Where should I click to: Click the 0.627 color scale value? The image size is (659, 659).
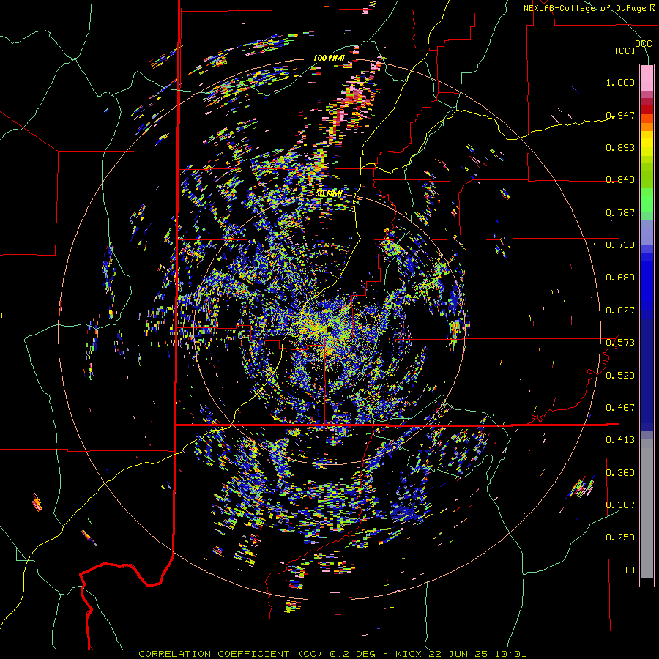click(x=620, y=310)
